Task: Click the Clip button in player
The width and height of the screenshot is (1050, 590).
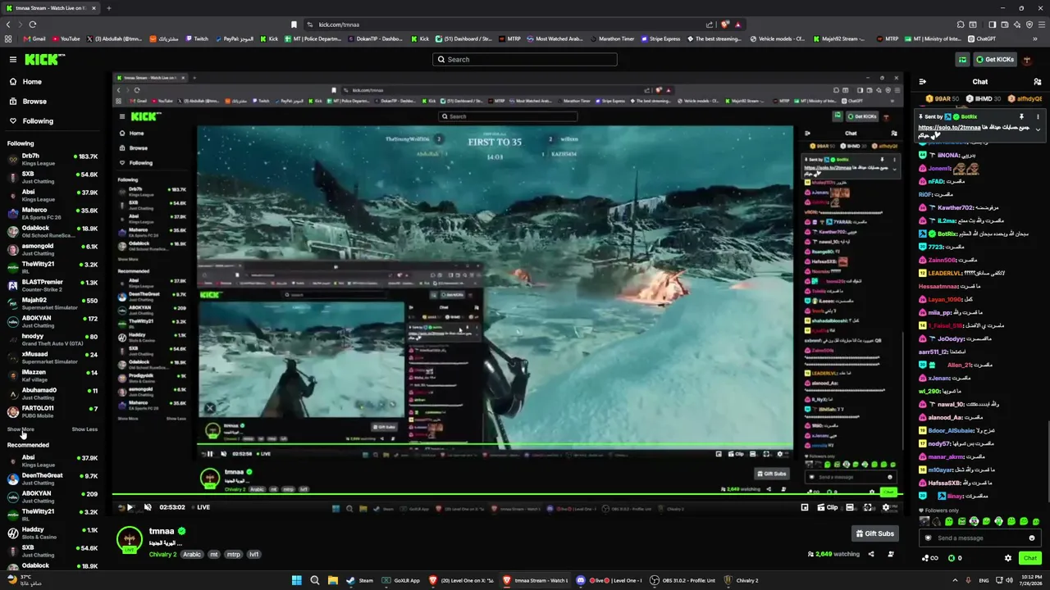Action: pos(828,507)
